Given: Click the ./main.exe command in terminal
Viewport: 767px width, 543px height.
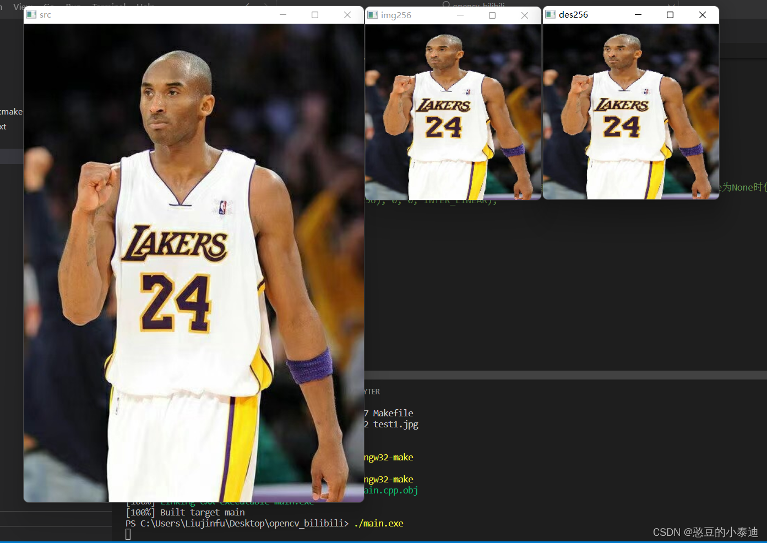Looking at the screenshot, I should pyautogui.click(x=379, y=523).
